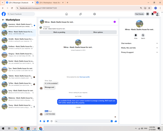Open Makenna's conversation in the list
This screenshot has height=131, width=163.
18,99
